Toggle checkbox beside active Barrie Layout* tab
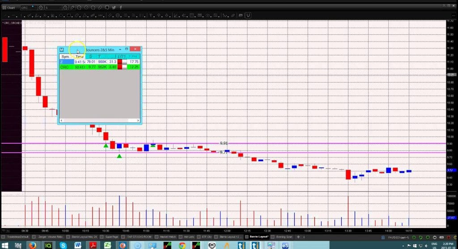This screenshot has height=249, width=458. (246, 237)
